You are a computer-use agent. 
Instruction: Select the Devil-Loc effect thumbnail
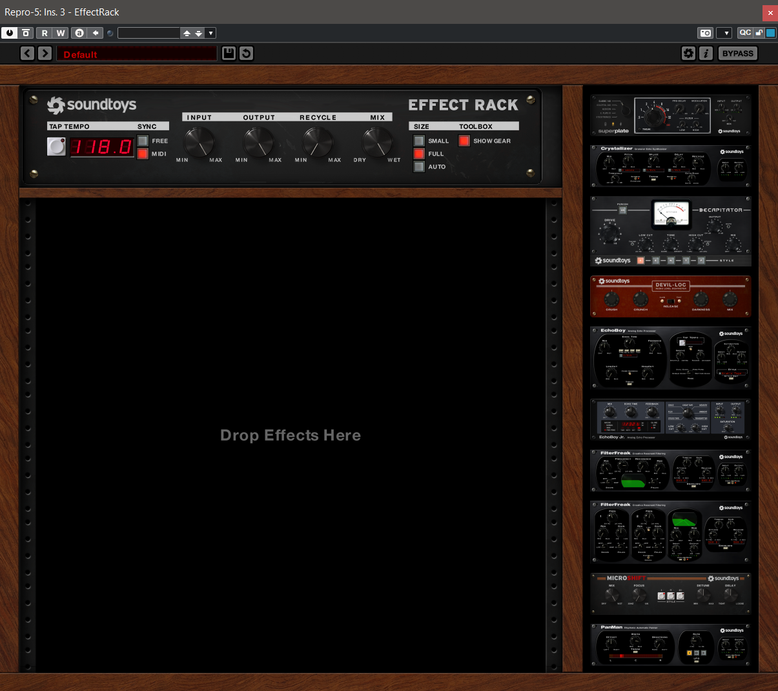click(671, 296)
